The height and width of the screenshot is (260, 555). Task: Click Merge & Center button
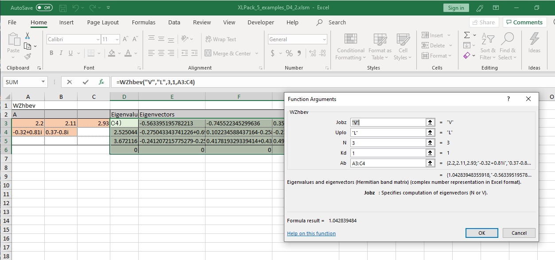coord(228,53)
